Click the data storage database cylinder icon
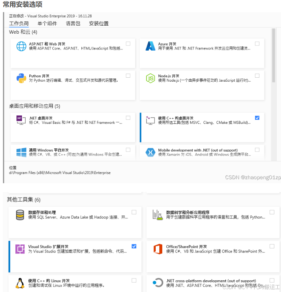This screenshot has height=292, width=281. (20, 215)
